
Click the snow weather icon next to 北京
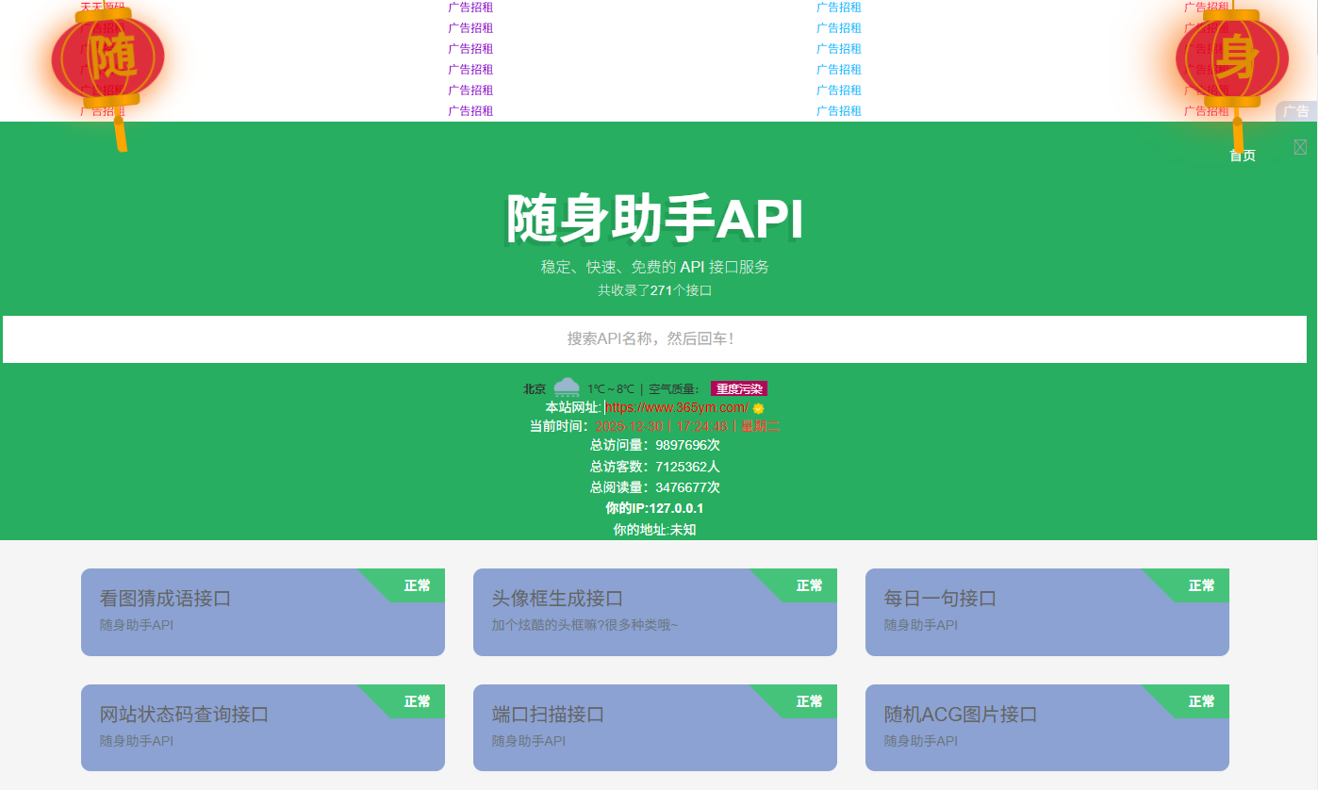566,387
